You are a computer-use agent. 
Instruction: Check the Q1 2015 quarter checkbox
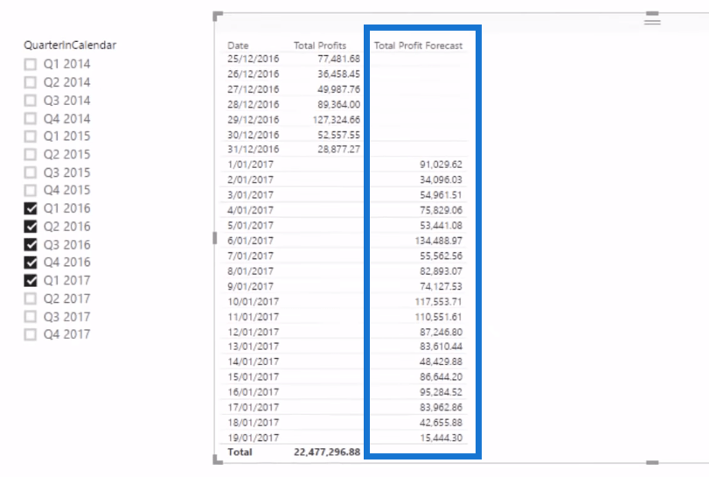pyautogui.click(x=31, y=137)
